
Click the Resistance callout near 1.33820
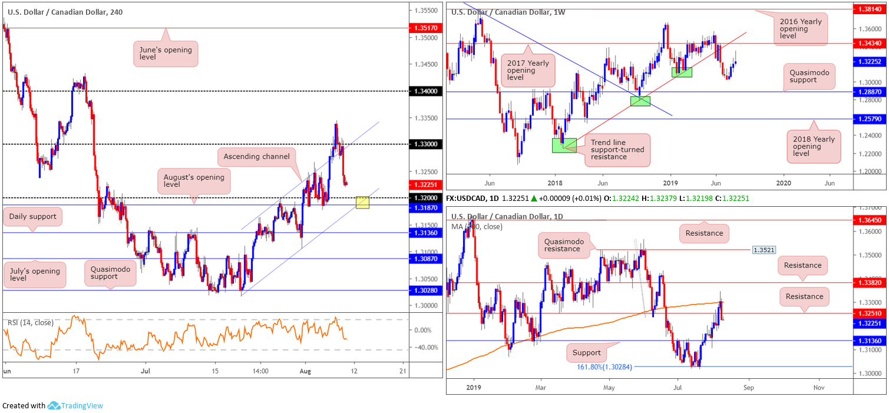point(802,265)
